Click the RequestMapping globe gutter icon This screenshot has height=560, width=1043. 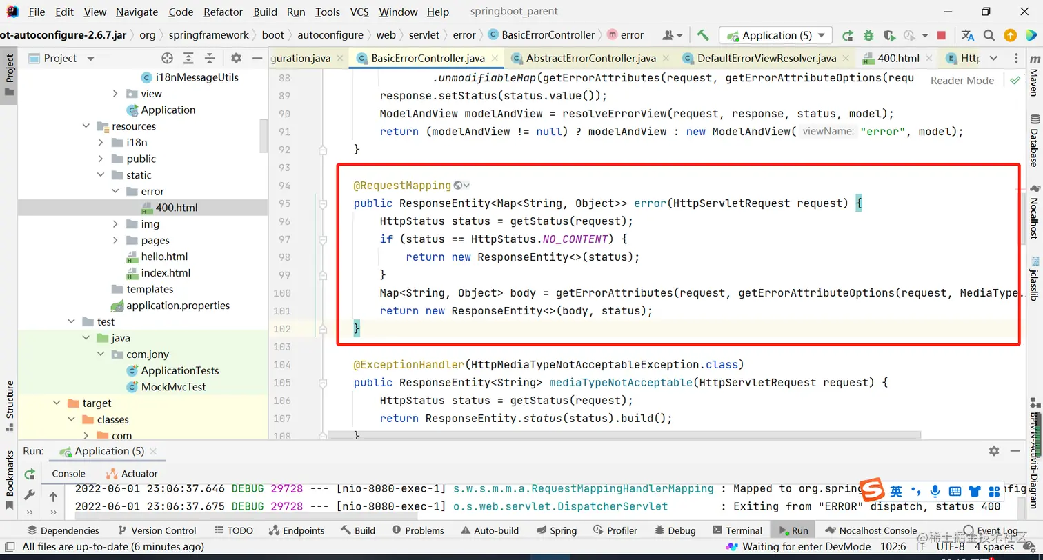tap(458, 186)
